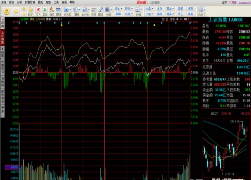Image resolution: width=251 pixels, height=180 pixels.
Task: Click the 上证指数 1A0001 title
Action: 226,20
